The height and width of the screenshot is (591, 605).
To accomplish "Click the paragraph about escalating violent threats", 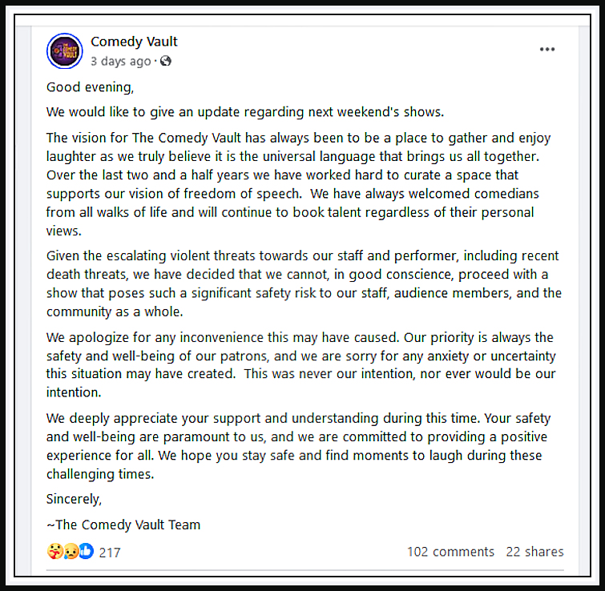I will [304, 283].
